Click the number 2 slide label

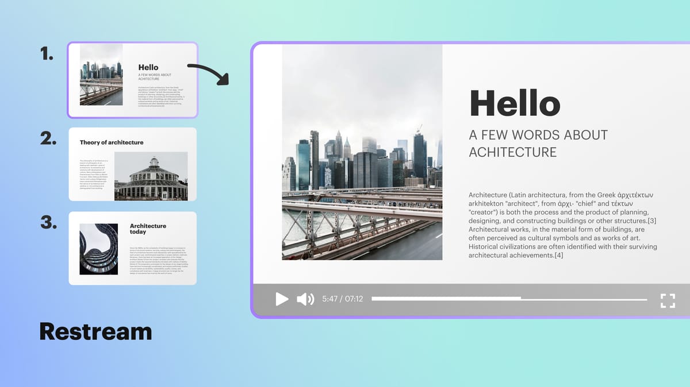coord(48,138)
